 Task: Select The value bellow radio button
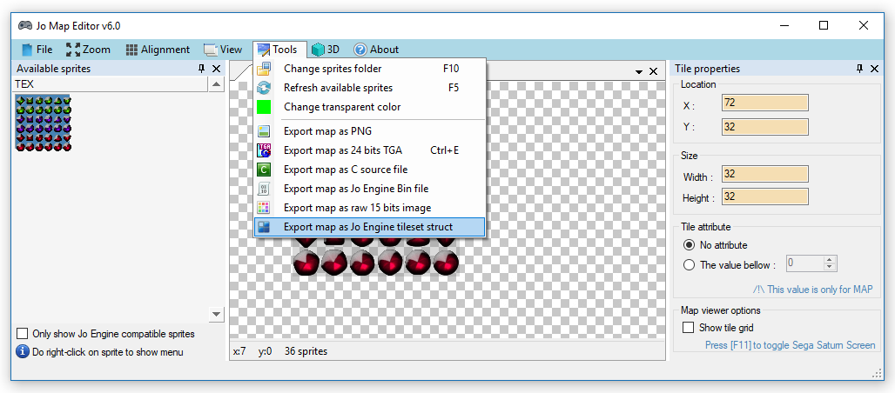(689, 264)
